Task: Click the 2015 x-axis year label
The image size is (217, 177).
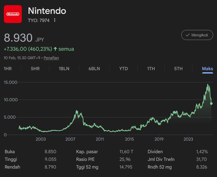Action: tap(129, 139)
